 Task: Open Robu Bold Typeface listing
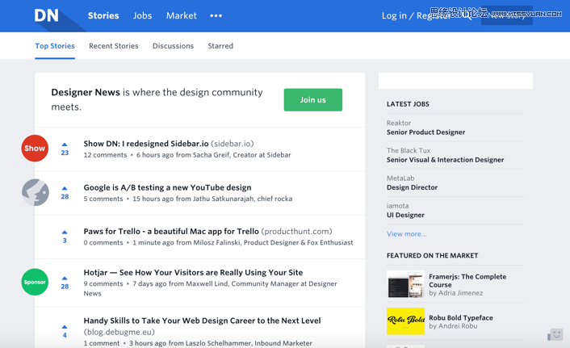(x=460, y=318)
